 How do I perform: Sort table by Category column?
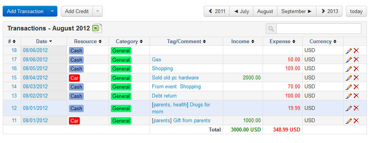click(129, 41)
